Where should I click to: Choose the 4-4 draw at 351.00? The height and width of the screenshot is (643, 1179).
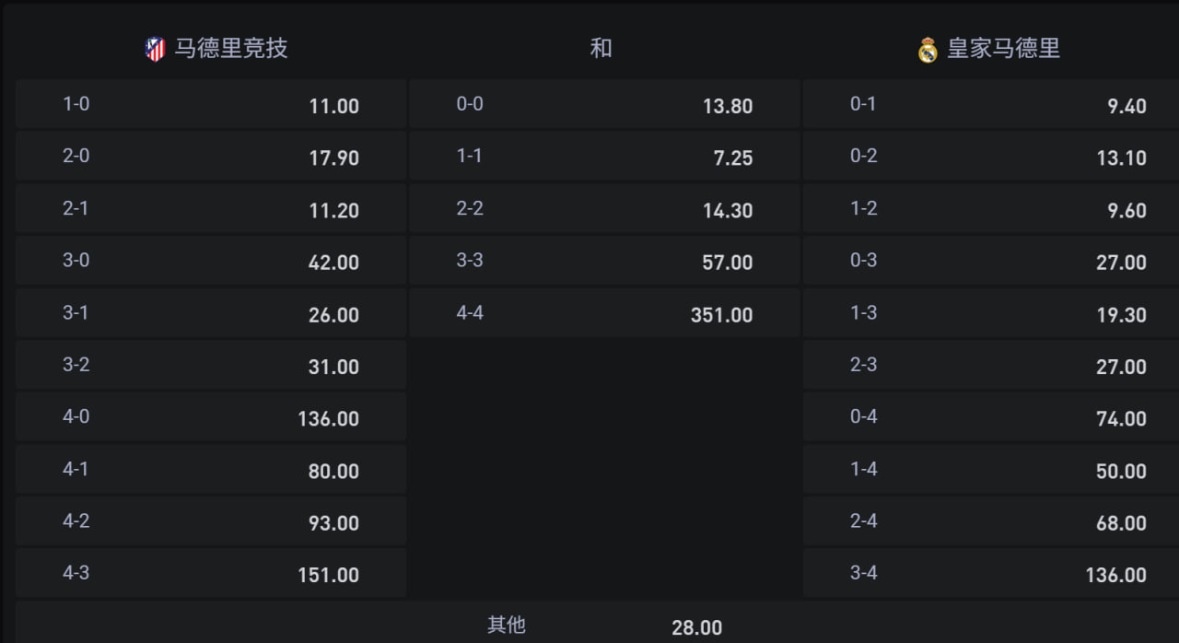pyautogui.click(x=604, y=313)
